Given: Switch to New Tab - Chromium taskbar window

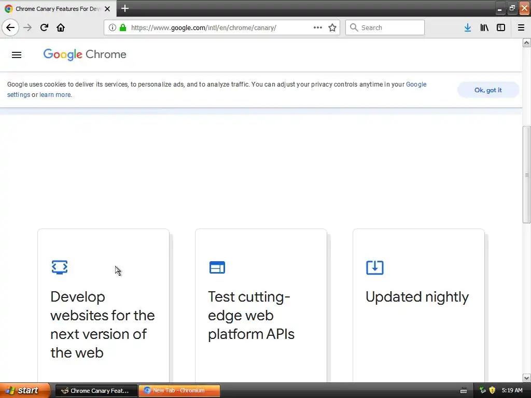Looking at the screenshot, I should point(179,391).
